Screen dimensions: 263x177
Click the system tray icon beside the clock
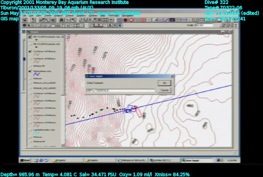(219, 160)
